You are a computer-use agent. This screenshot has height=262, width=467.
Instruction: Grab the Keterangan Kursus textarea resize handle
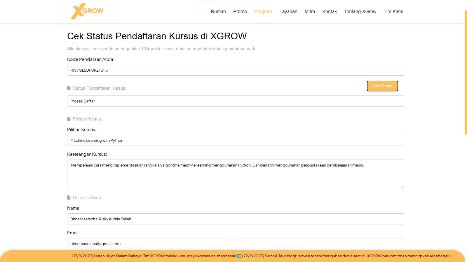click(402, 187)
